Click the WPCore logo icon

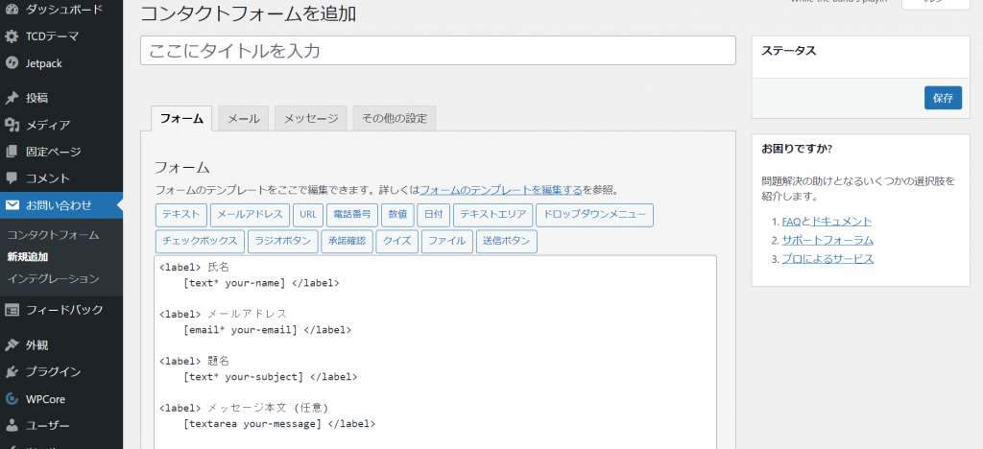[12, 399]
